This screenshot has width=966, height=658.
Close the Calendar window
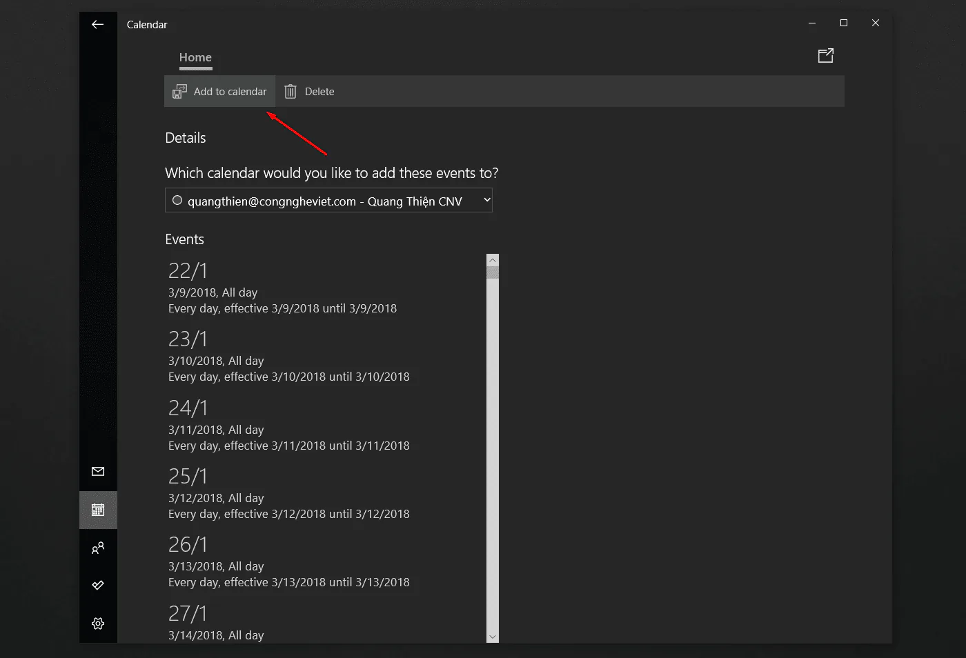876,23
